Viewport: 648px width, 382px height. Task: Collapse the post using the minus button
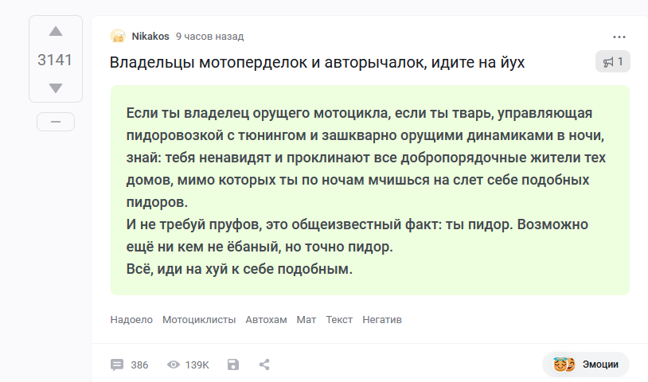click(56, 122)
